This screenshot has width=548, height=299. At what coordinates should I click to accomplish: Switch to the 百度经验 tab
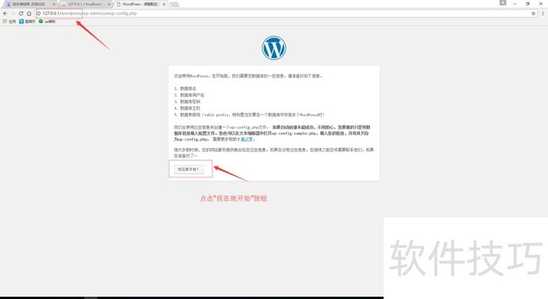pyautogui.click(x=28, y=4)
